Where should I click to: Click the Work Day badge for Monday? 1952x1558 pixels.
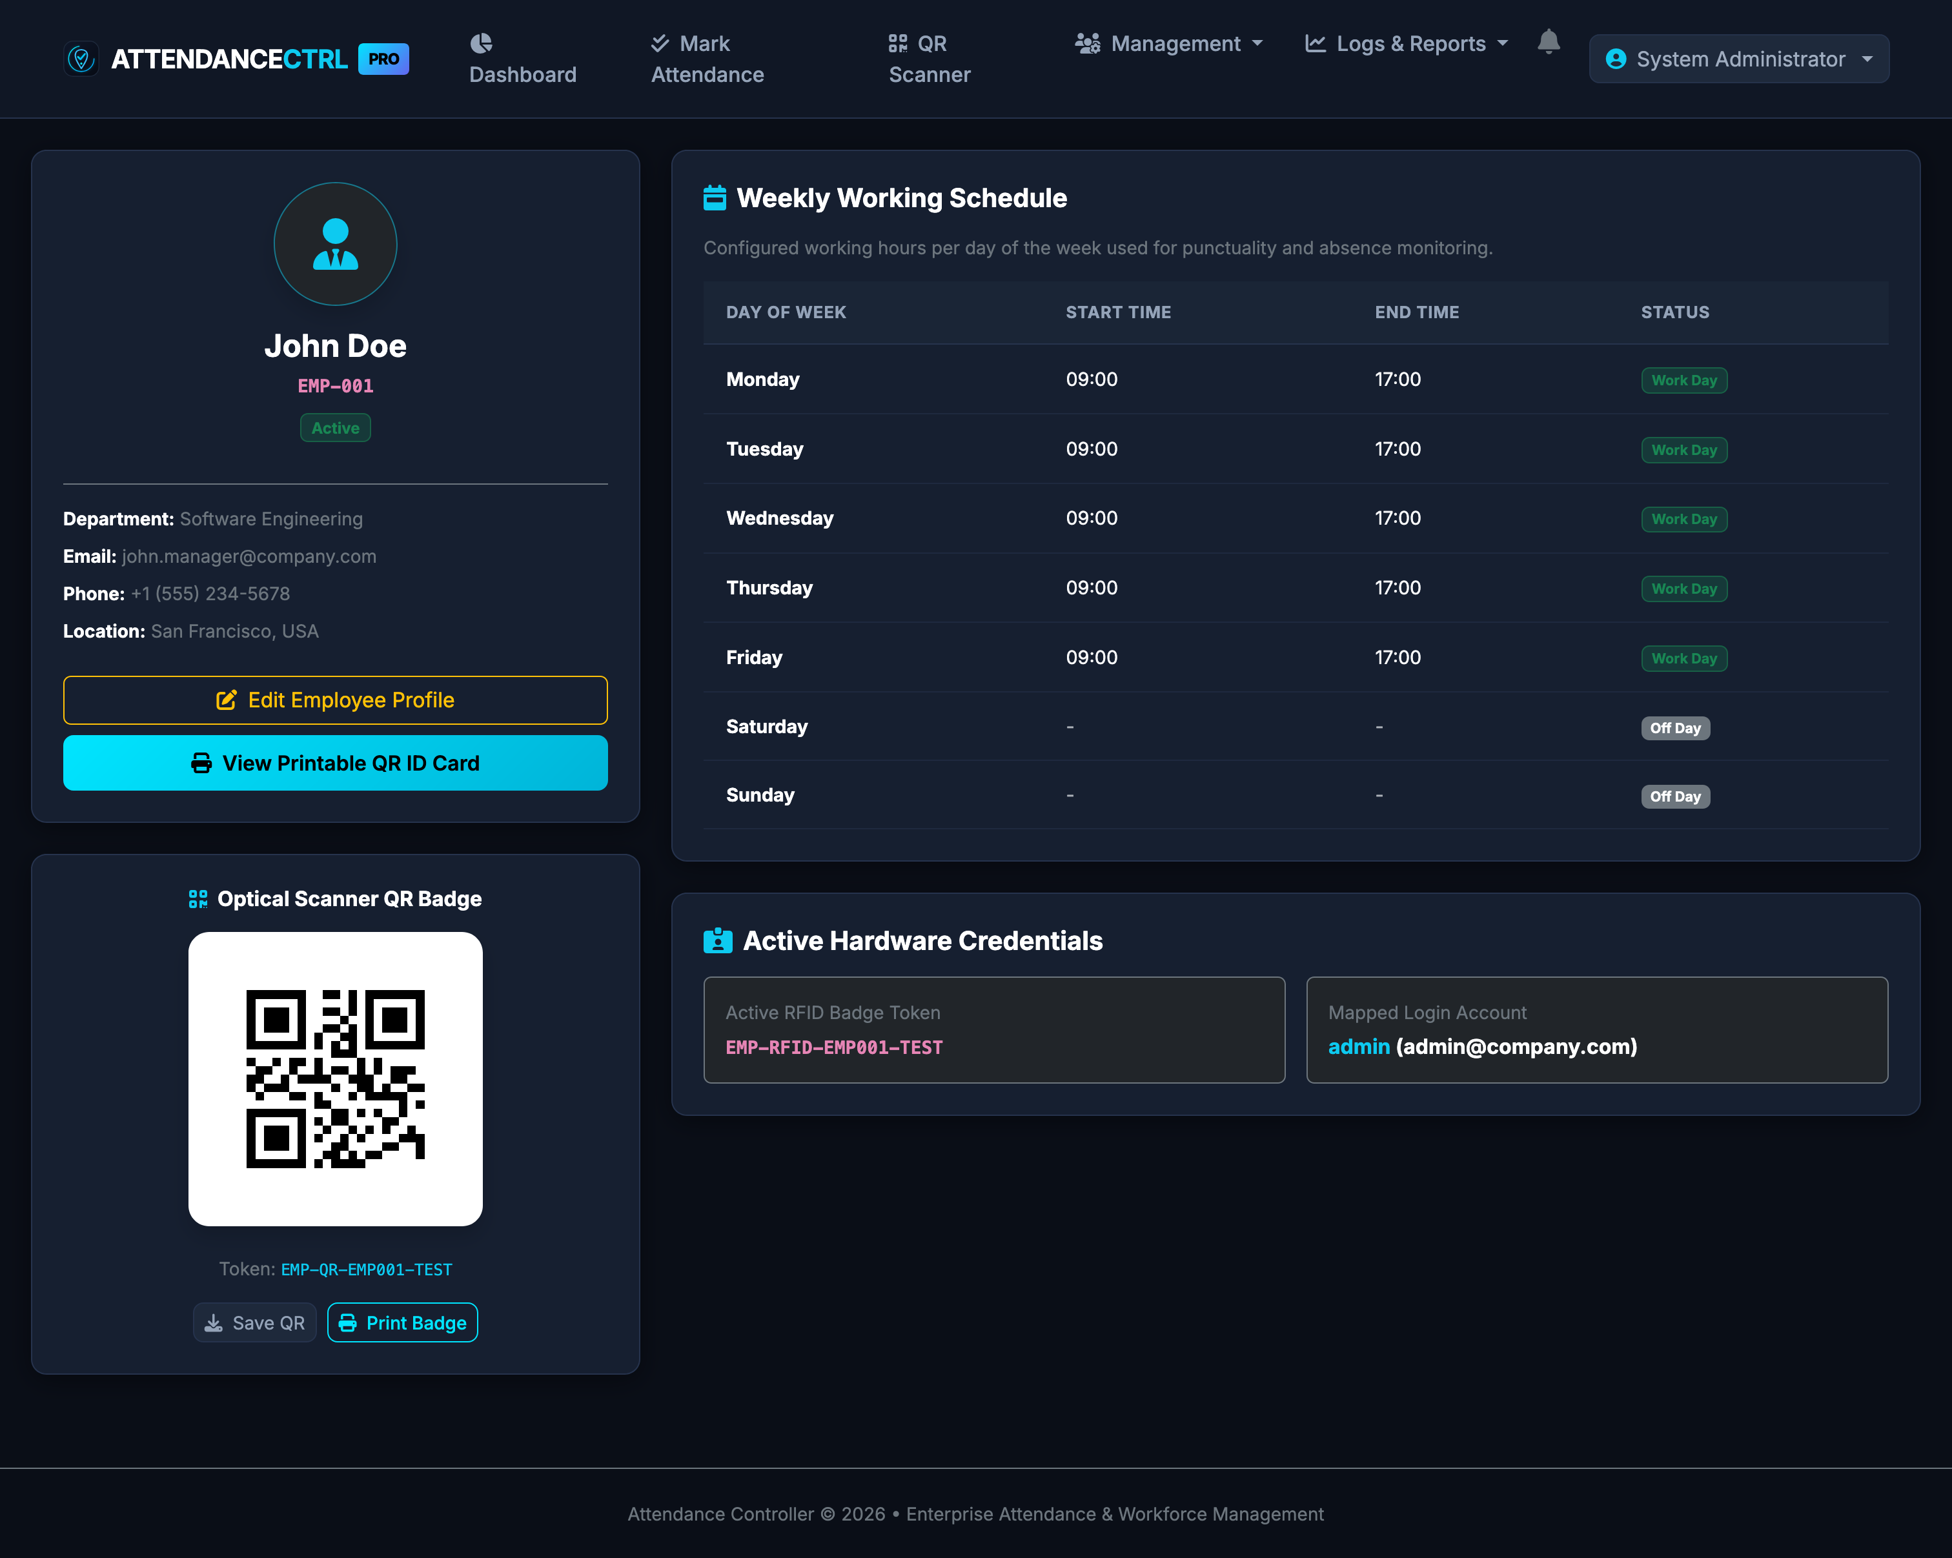(x=1684, y=380)
